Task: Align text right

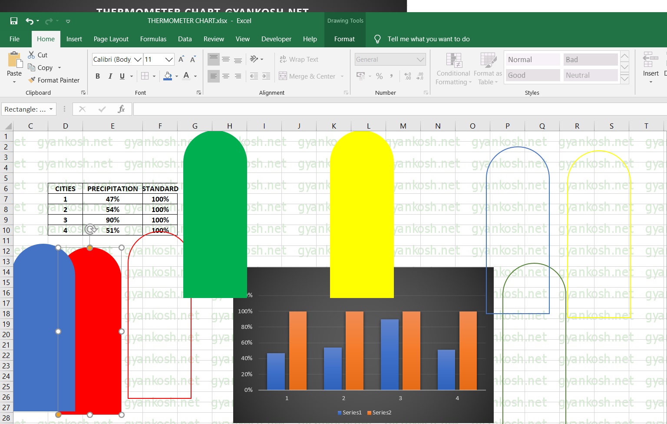Action: point(238,76)
